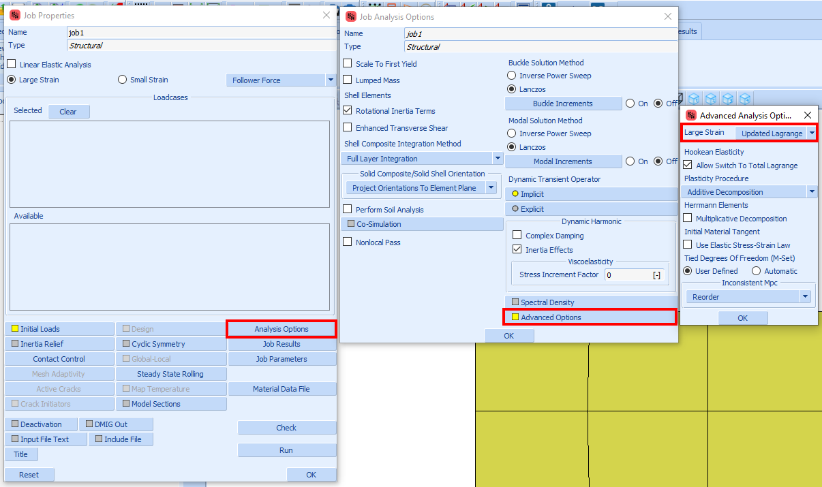Uncheck Allow Switch To Total Lagrange
The width and height of the screenshot is (822, 487).
tap(688, 166)
